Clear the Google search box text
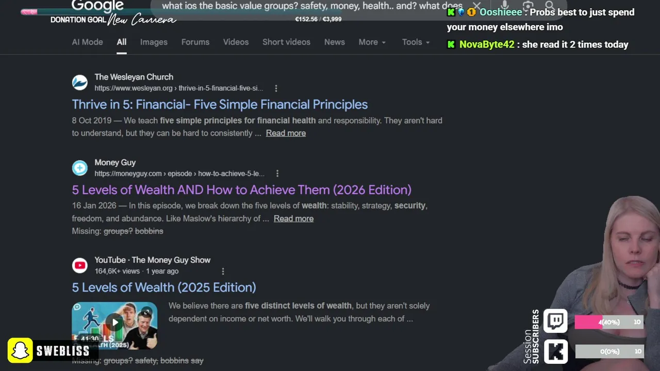This screenshot has height=371, width=660. click(476, 6)
